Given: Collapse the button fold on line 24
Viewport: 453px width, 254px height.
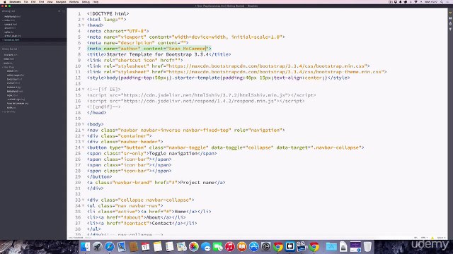Looking at the screenshot, I should [x=84, y=147].
